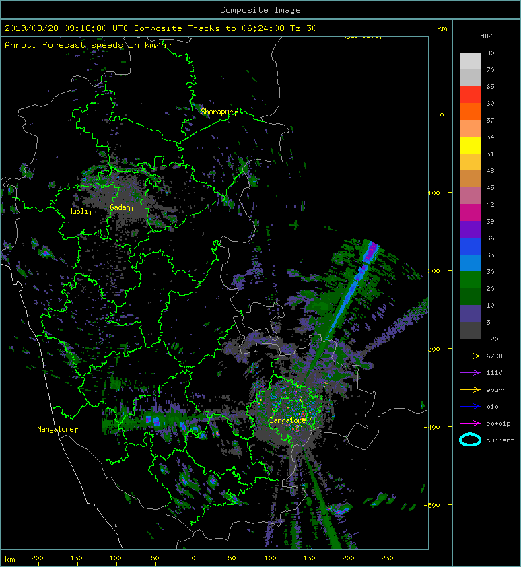Image resolution: width=521 pixels, height=567 pixels.
Task: Click the km unit label at bottom left
Action: click(10, 560)
